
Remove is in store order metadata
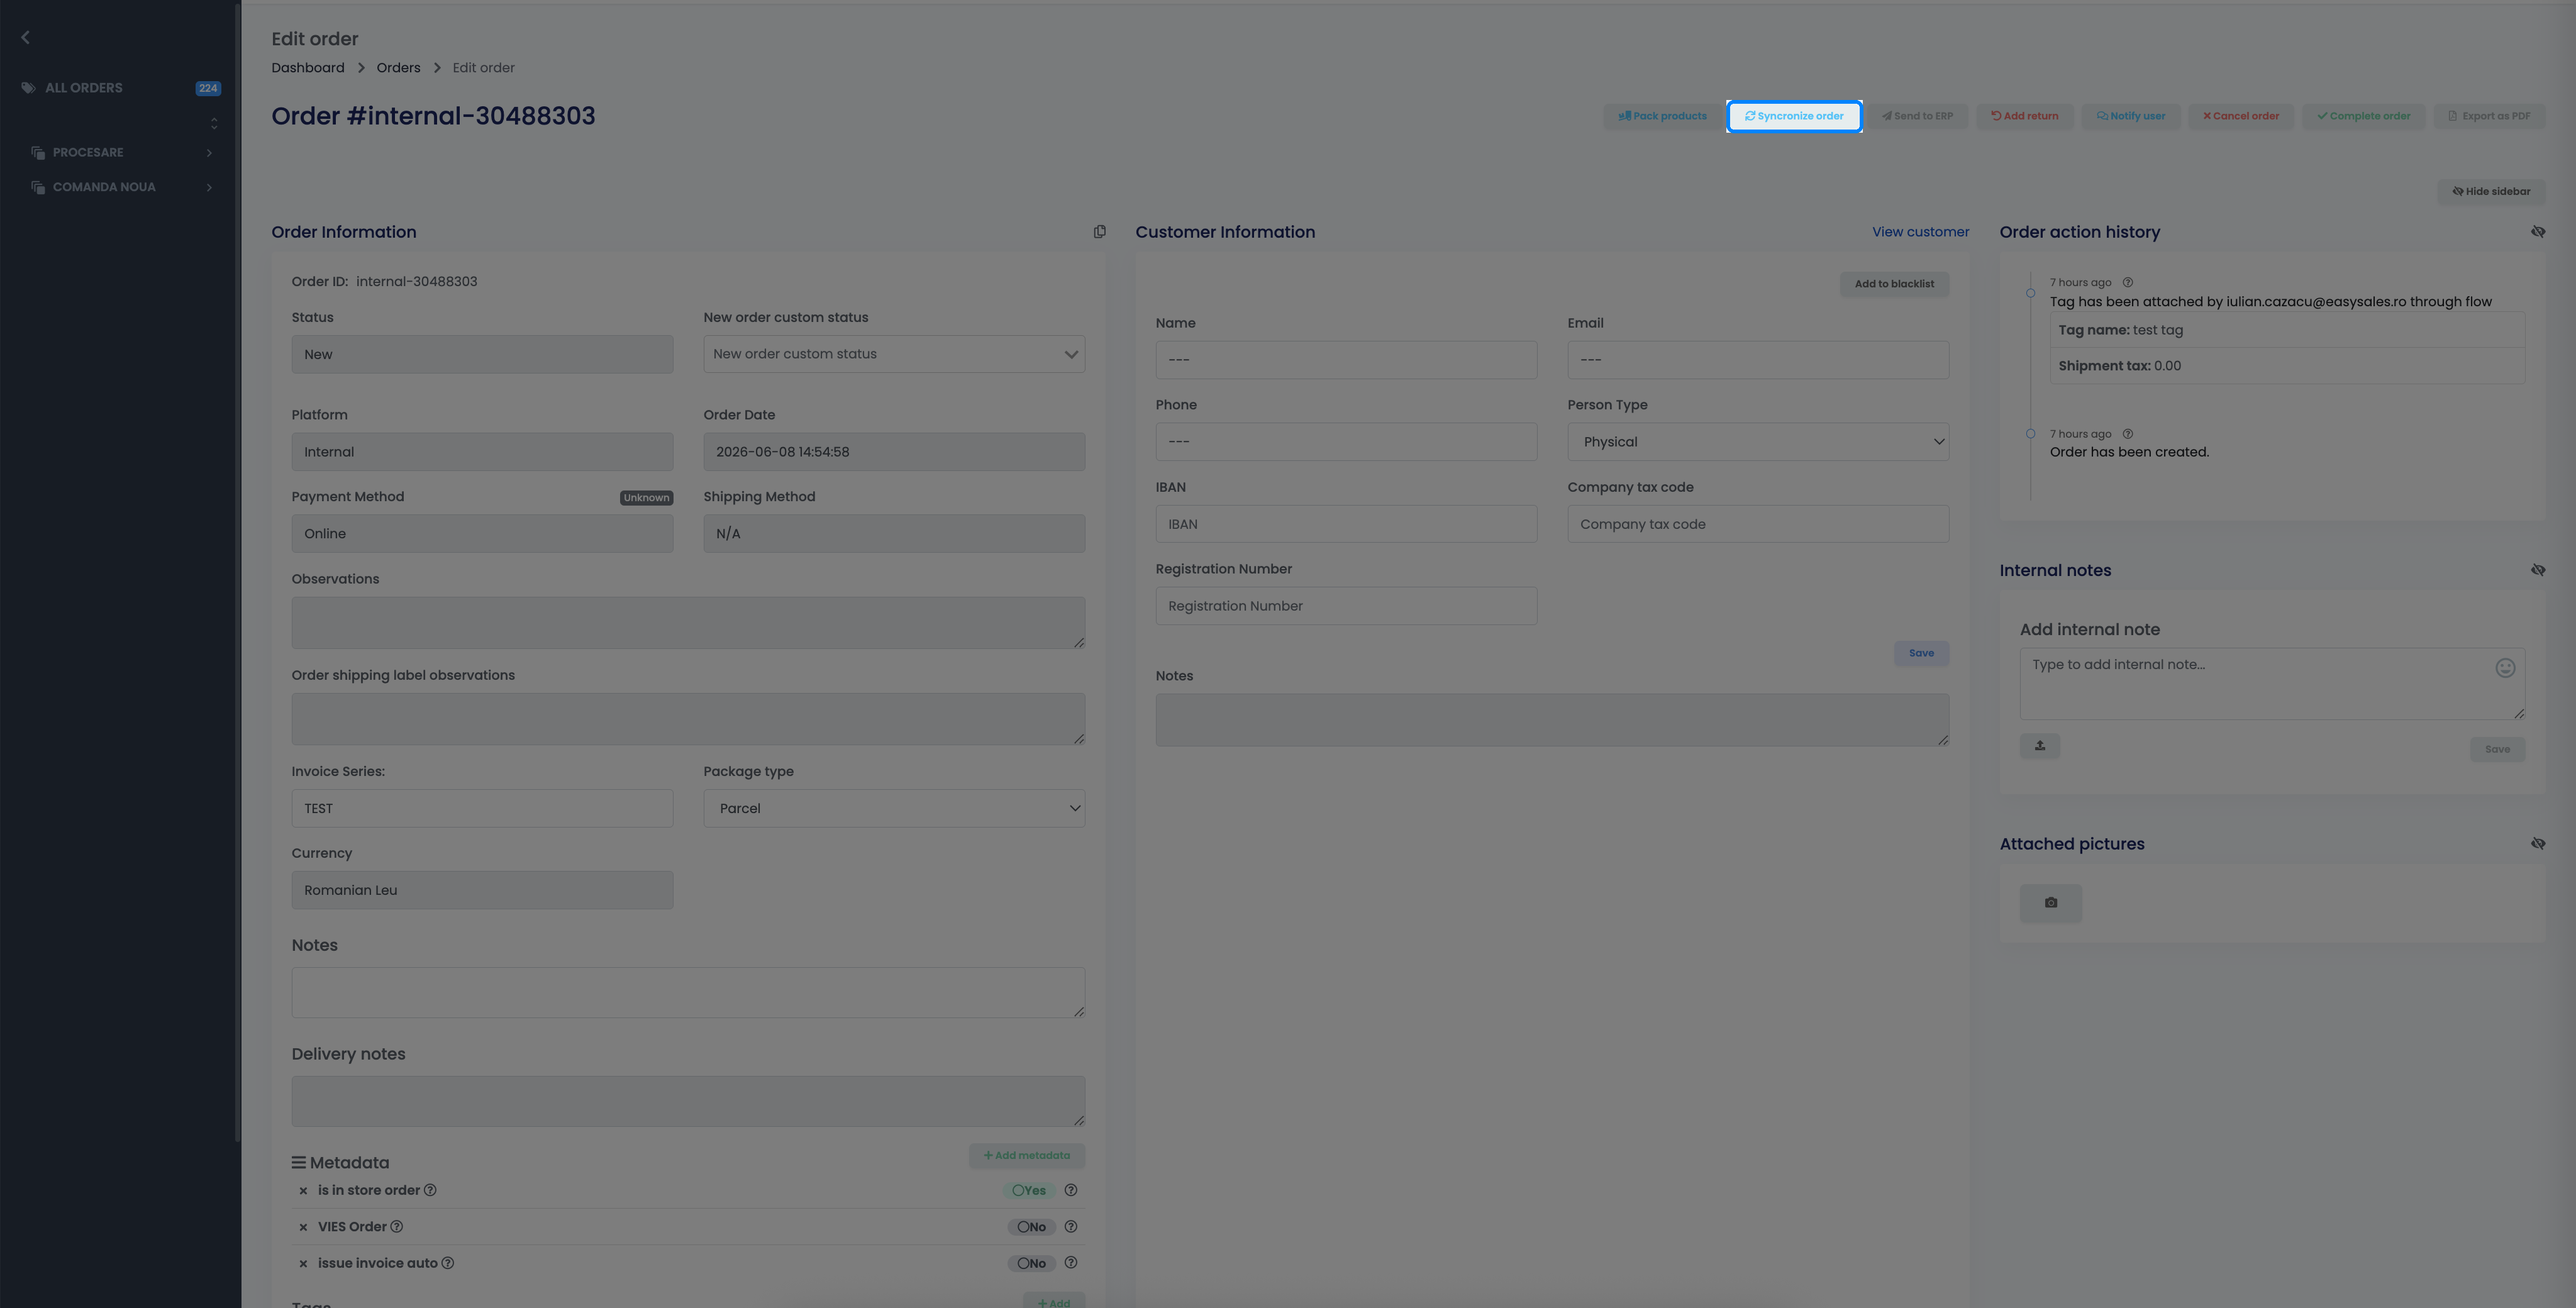[x=303, y=1191]
